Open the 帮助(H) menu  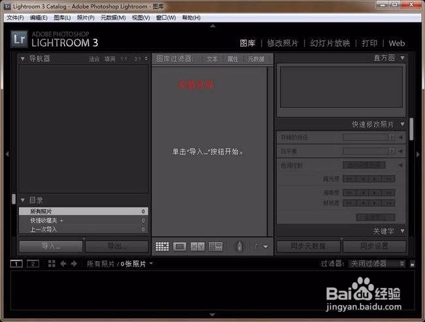191,18
